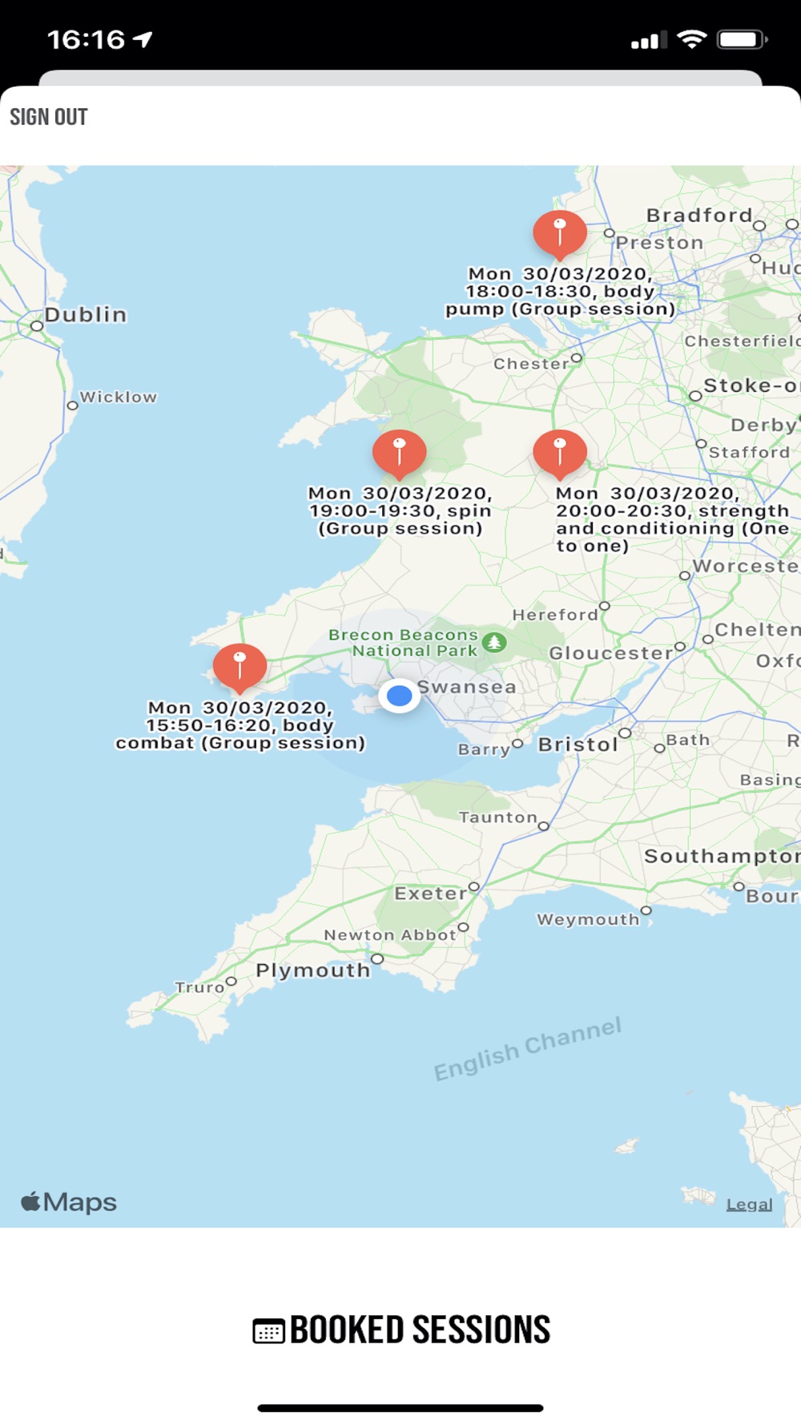Tap the battery indicator icon
The image size is (801, 1425).
coord(743,39)
